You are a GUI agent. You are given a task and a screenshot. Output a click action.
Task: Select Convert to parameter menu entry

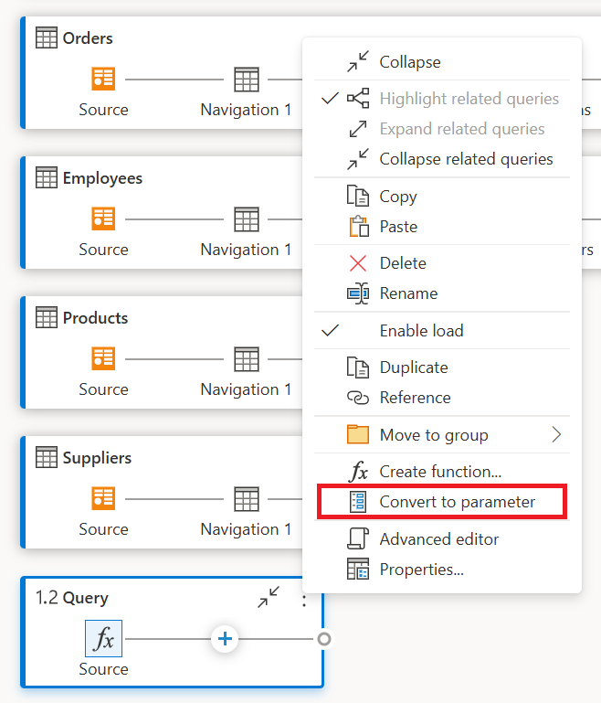point(457,502)
